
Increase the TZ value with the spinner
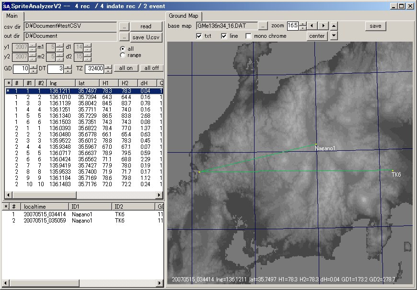[x=108, y=67]
